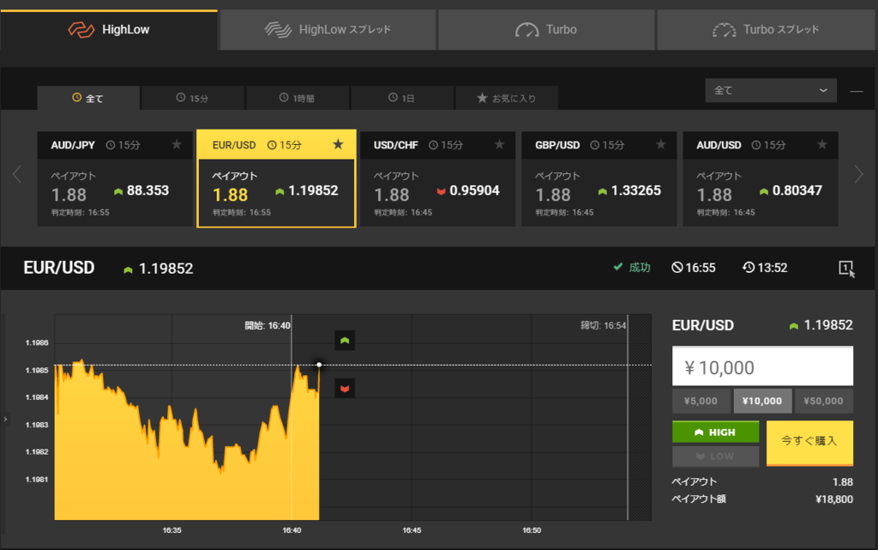
Task: Toggle one-click trade icon in header
Action: click(x=846, y=269)
